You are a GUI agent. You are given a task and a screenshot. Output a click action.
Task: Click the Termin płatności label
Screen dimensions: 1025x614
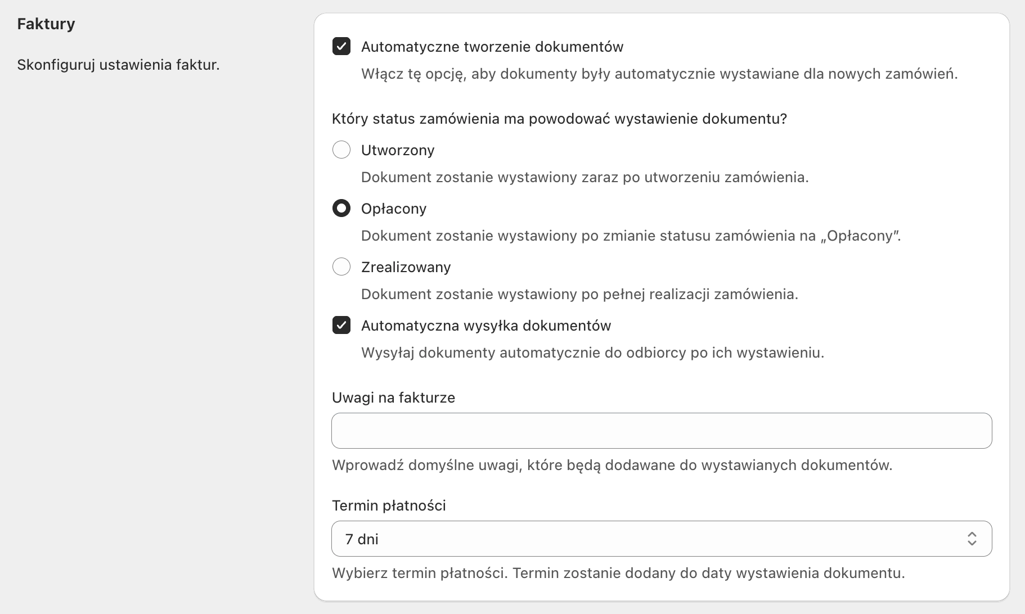pos(389,505)
